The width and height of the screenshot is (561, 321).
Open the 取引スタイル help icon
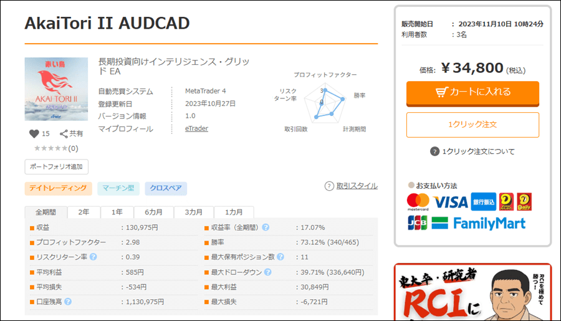(x=329, y=186)
